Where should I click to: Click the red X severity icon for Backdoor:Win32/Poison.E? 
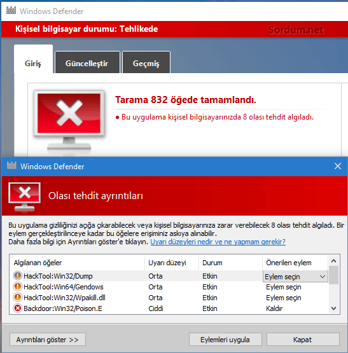[x=18, y=308]
